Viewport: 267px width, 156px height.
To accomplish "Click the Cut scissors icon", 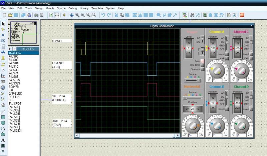I will (x=116, y=15).
